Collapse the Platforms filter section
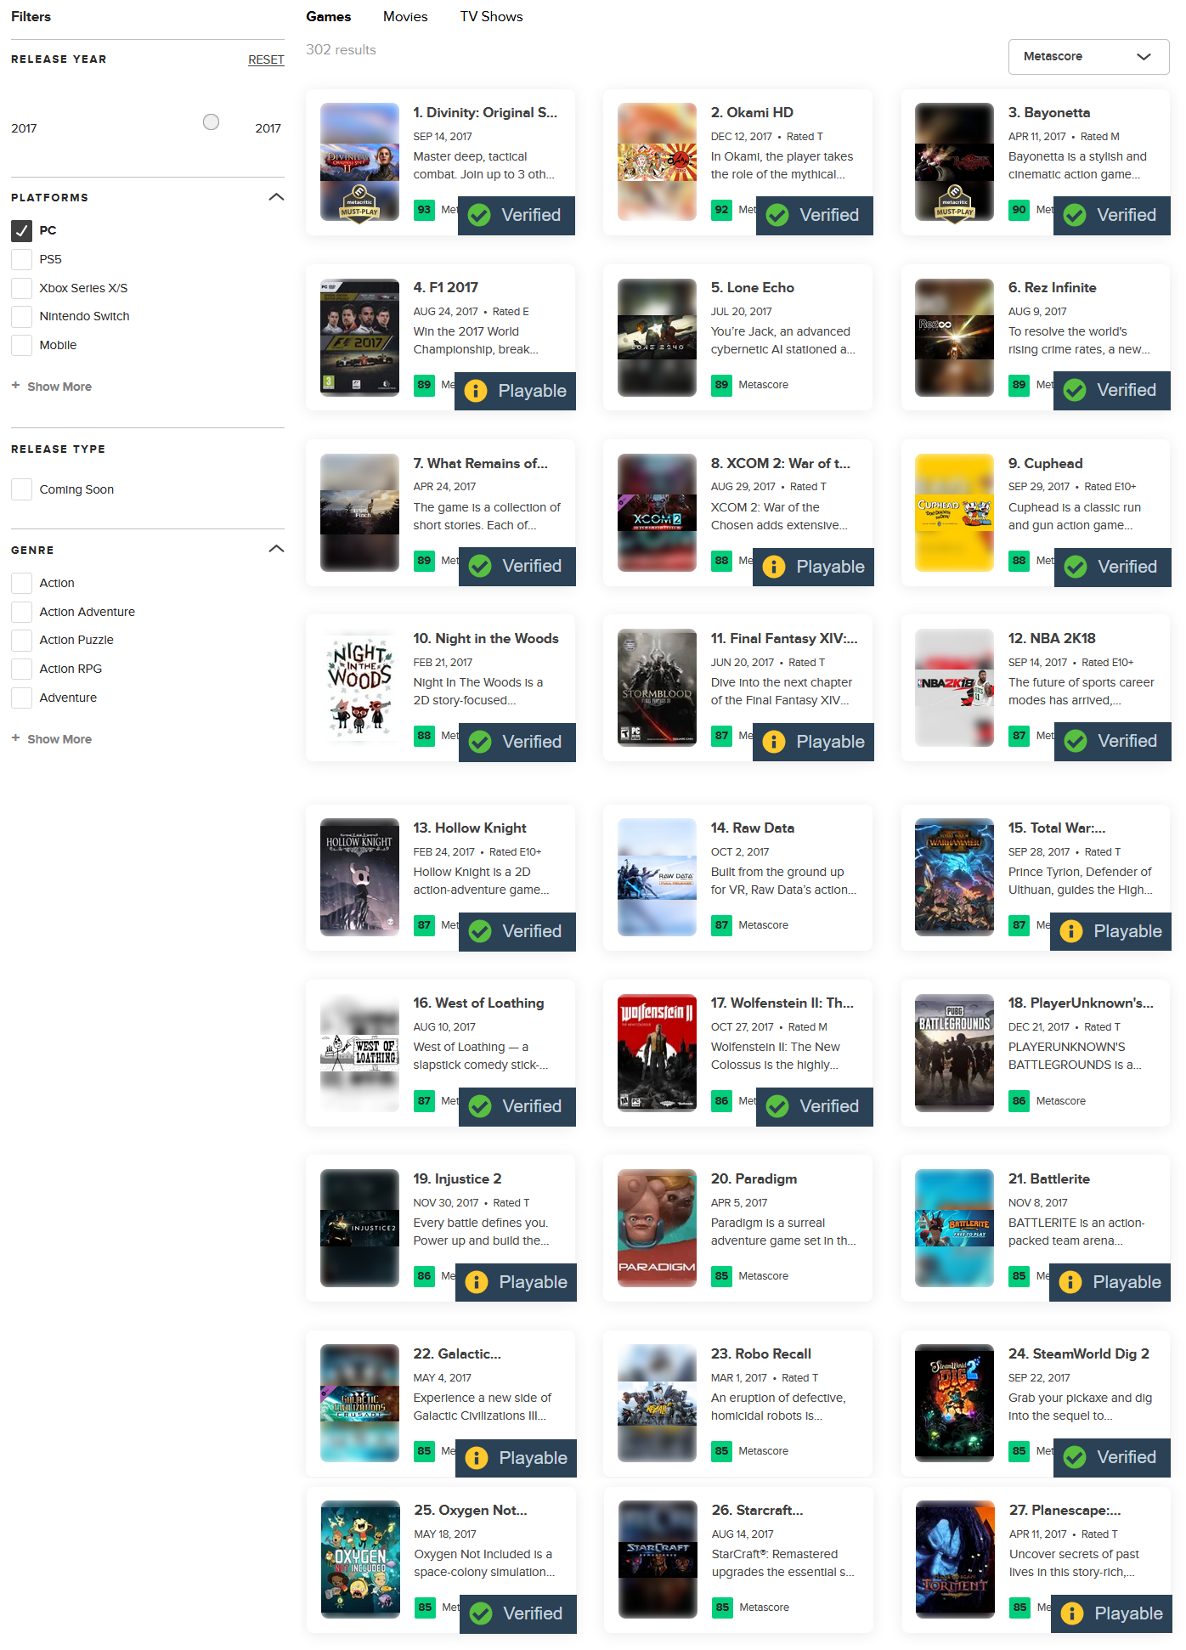 coord(276,197)
